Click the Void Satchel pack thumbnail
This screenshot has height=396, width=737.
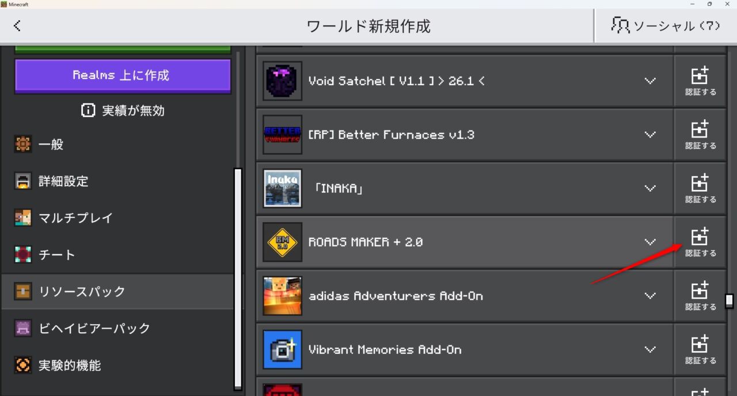coord(282,81)
